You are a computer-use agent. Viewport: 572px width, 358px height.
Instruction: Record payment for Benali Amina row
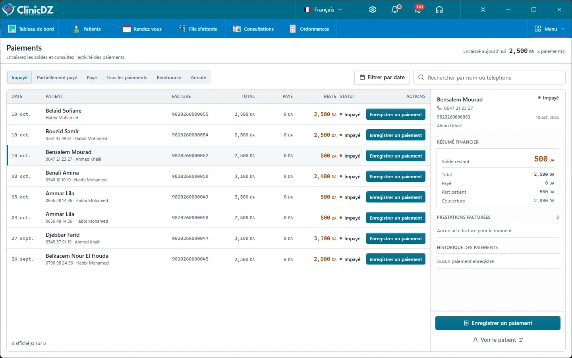396,177
